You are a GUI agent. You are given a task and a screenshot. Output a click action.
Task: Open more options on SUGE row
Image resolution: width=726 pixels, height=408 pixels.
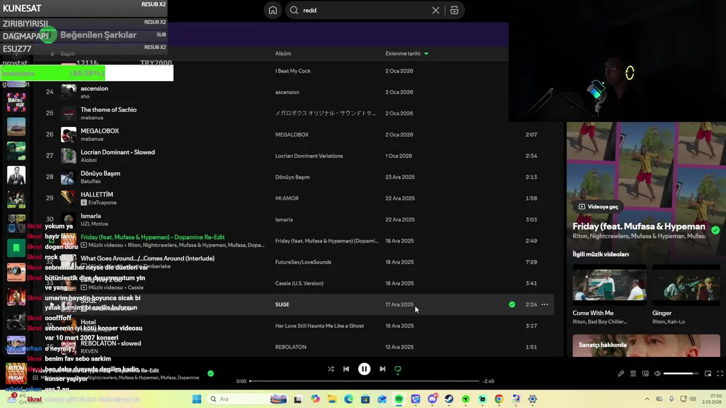click(544, 304)
